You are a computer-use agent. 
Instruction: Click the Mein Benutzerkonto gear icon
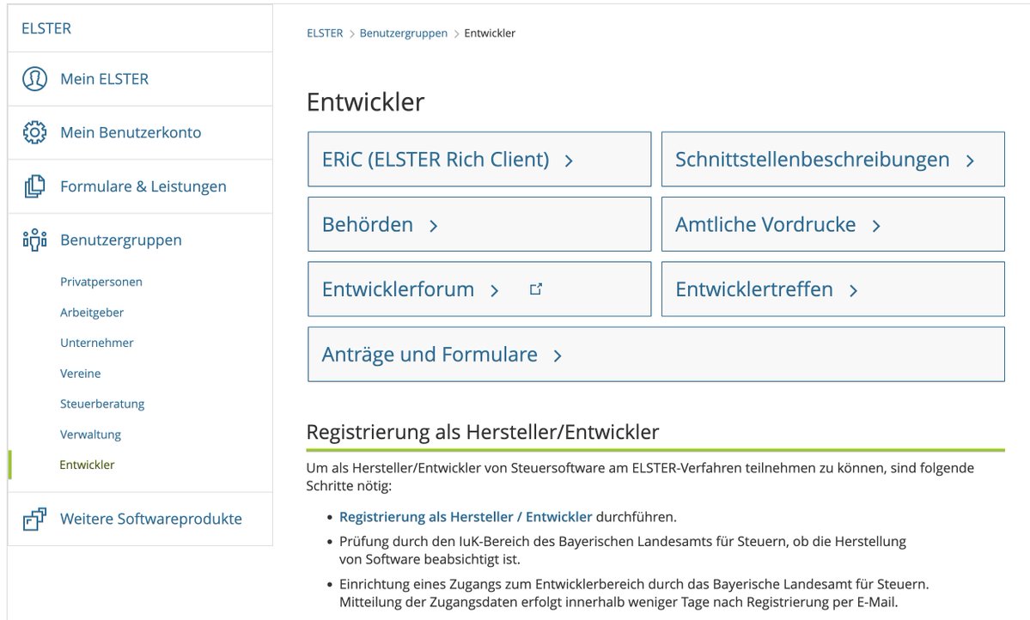pyautogui.click(x=35, y=132)
